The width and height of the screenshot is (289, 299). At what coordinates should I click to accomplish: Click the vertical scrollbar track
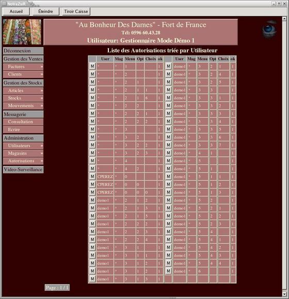pyautogui.click(x=284, y=156)
